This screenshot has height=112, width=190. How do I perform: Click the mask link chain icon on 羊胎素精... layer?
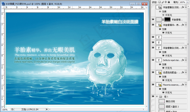coord(163,19)
